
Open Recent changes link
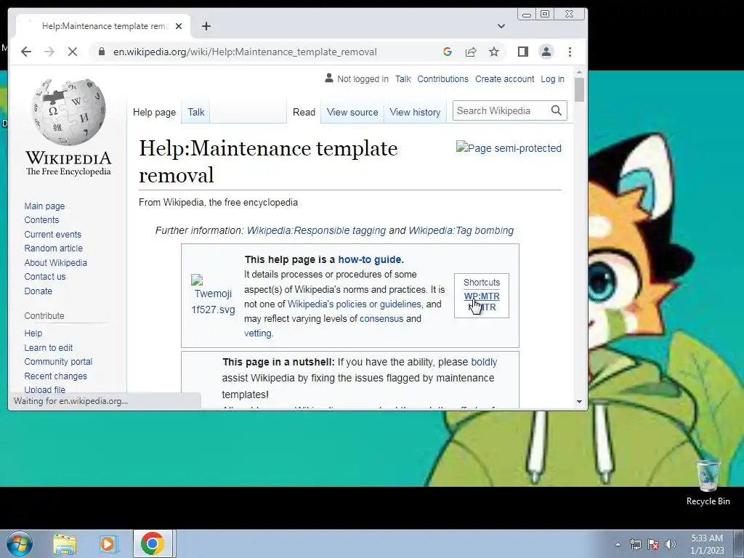[55, 376]
